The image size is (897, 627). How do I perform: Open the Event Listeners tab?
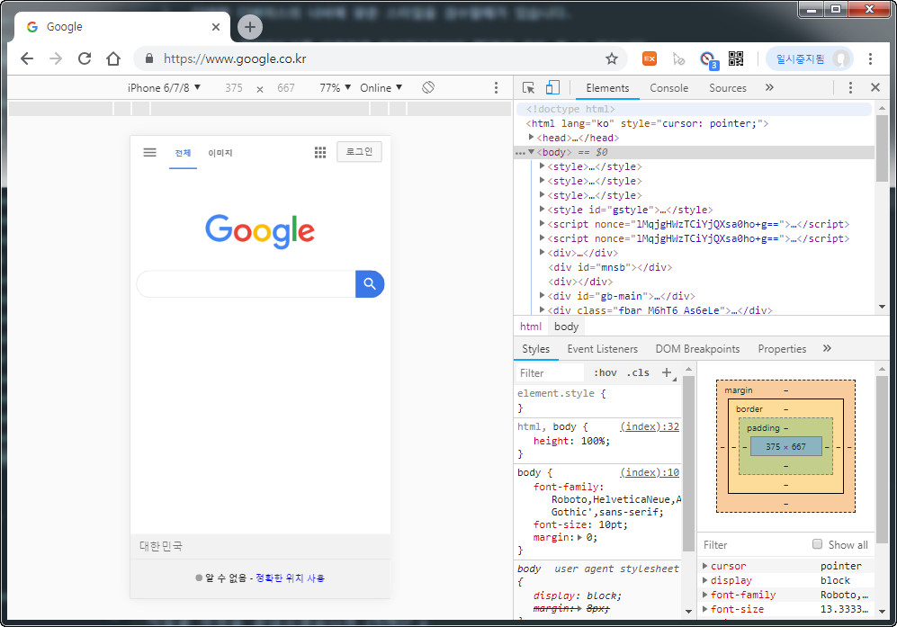point(603,348)
